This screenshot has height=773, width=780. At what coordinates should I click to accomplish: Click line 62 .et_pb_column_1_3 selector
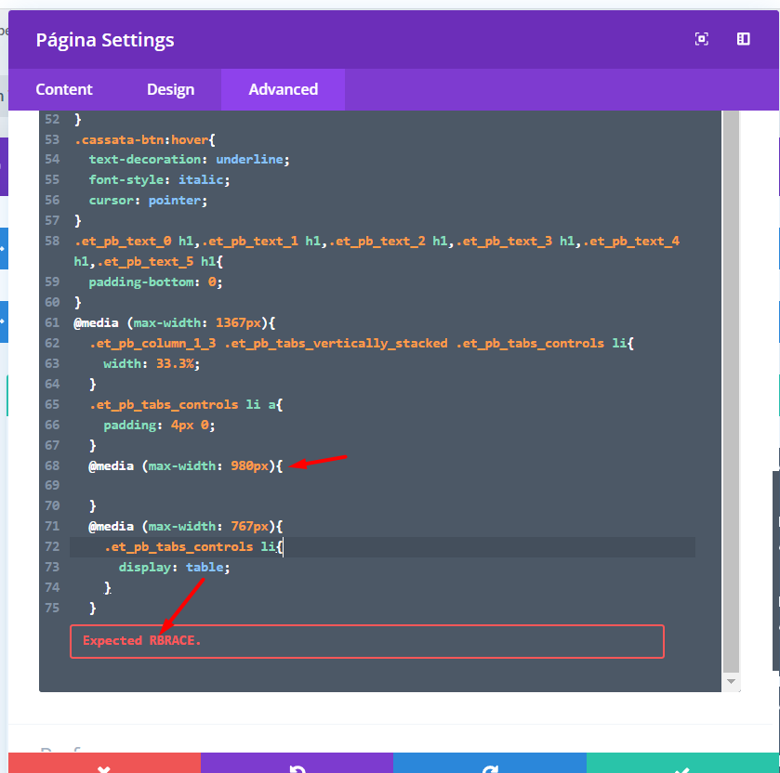362,344
